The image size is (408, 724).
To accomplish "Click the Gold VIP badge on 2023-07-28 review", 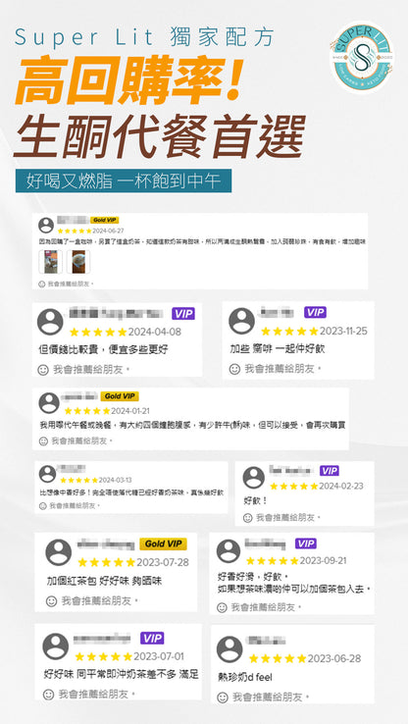I will pyautogui.click(x=163, y=543).
